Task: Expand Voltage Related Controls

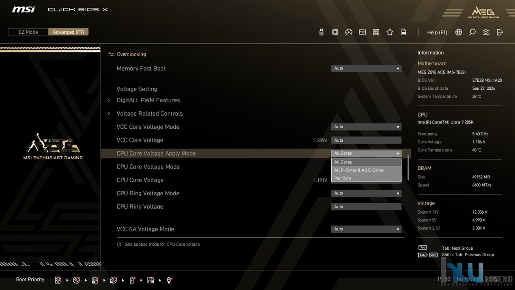Action: tap(150, 114)
